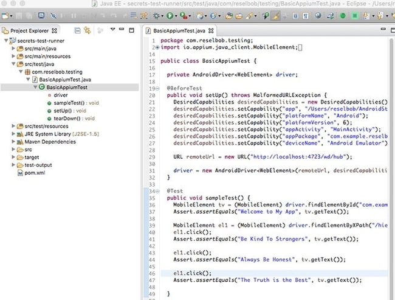Viewport: 395px width, 300px height.
Task: Minimize the Project Explorer panel
Action: (122, 29)
